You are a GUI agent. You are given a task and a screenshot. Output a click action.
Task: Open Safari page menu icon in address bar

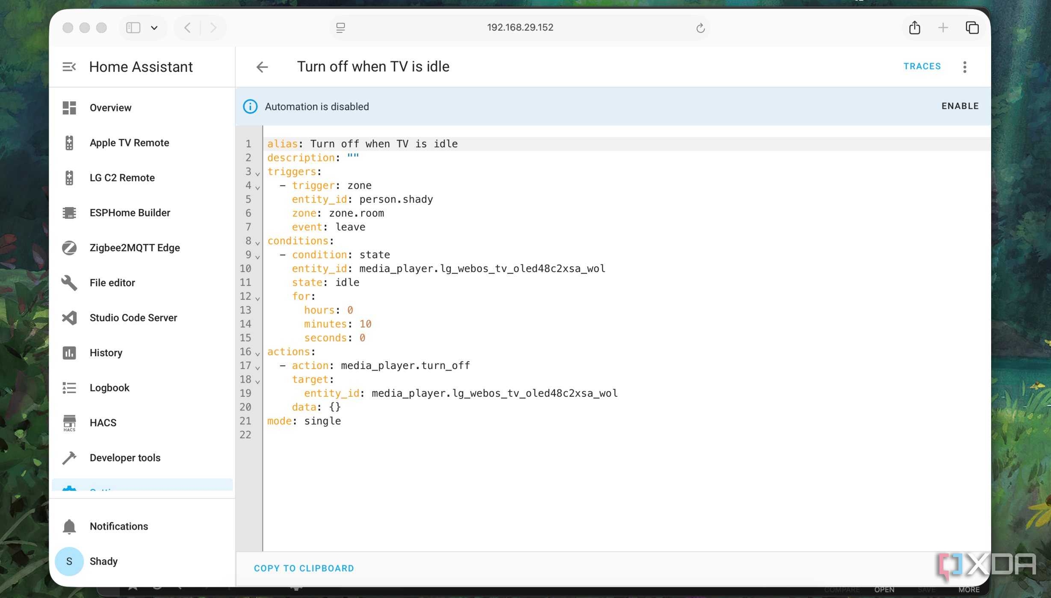340,28
